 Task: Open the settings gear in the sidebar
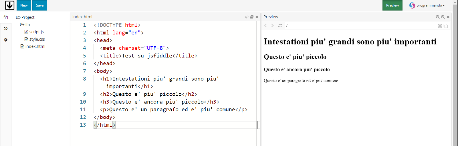[x=6, y=40]
